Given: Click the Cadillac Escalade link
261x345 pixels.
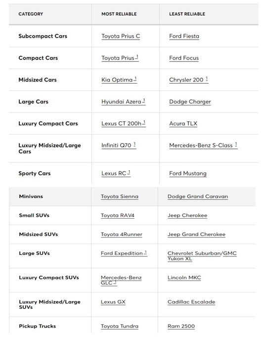Looking at the screenshot, I should 191,302.
